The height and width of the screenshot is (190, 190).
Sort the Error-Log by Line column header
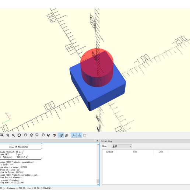(x=161, y=152)
